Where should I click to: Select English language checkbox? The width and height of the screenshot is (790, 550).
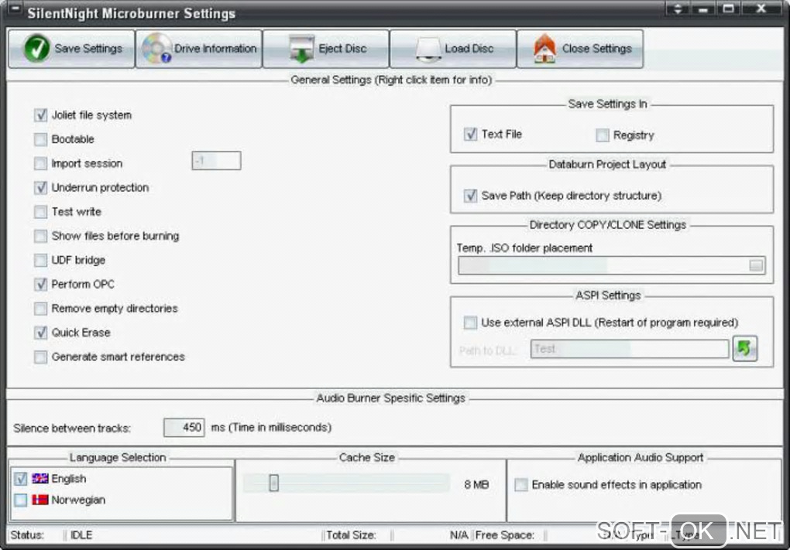point(21,479)
